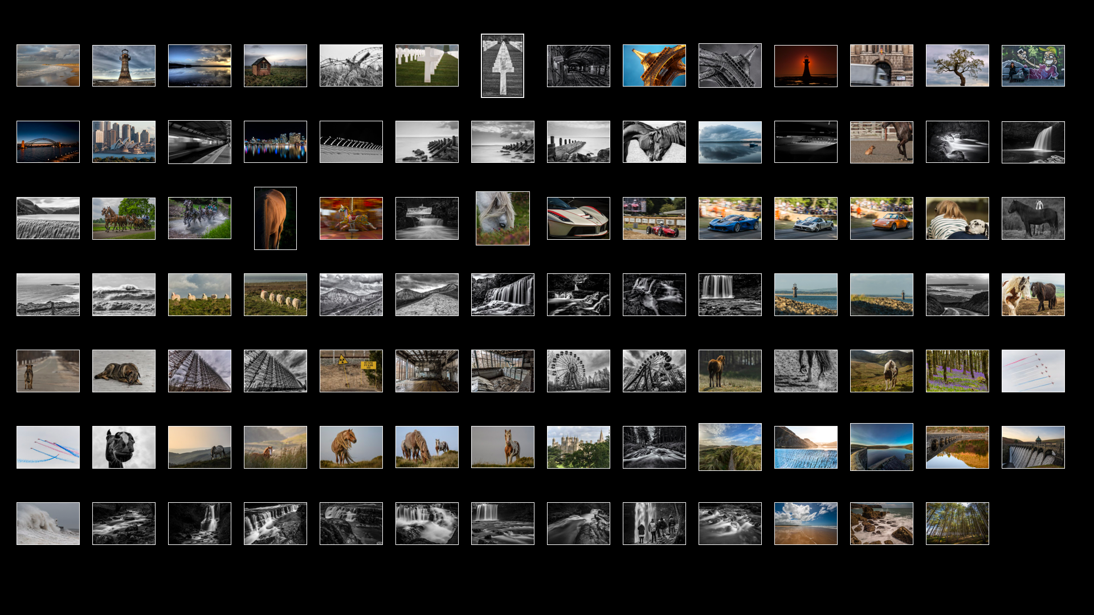The image size is (1094, 615).
Task: Click the dog lying on snow photo
Action: point(124,371)
